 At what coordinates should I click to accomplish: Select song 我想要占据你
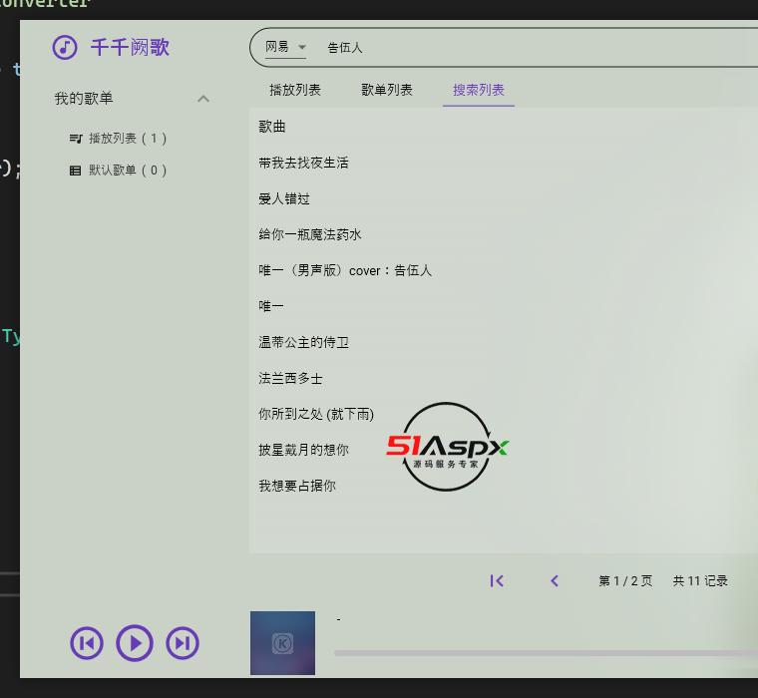297,486
